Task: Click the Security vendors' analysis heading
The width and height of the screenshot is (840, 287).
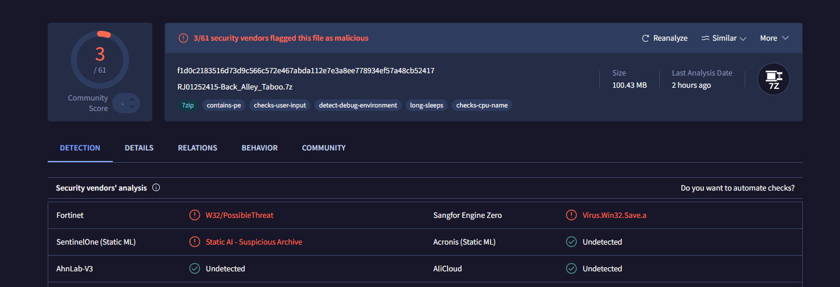Action: [101, 188]
